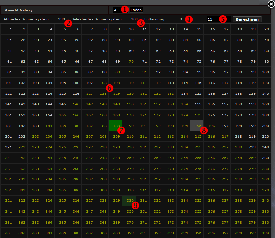Close the galaxy view with X icon
Image resolution: width=275 pixels, height=238 pixels.
pyautogui.click(x=271, y=4)
